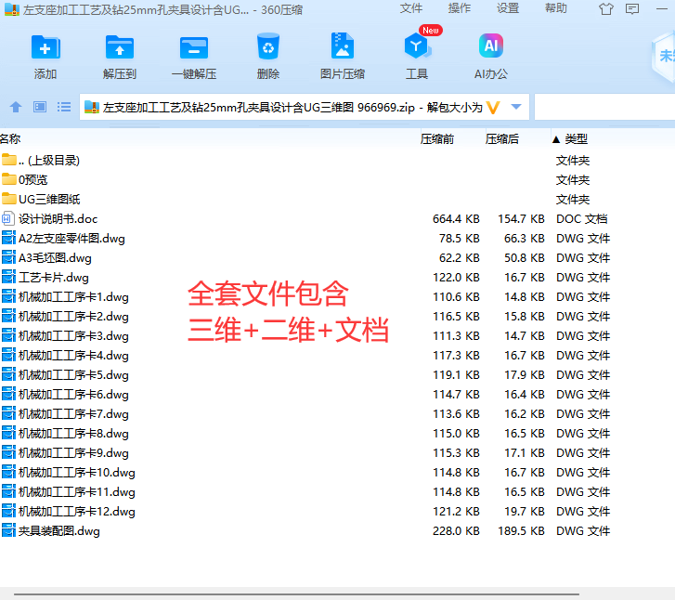Sort by the 压缩后 column header
The width and height of the screenshot is (675, 600).
pyautogui.click(x=502, y=139)
